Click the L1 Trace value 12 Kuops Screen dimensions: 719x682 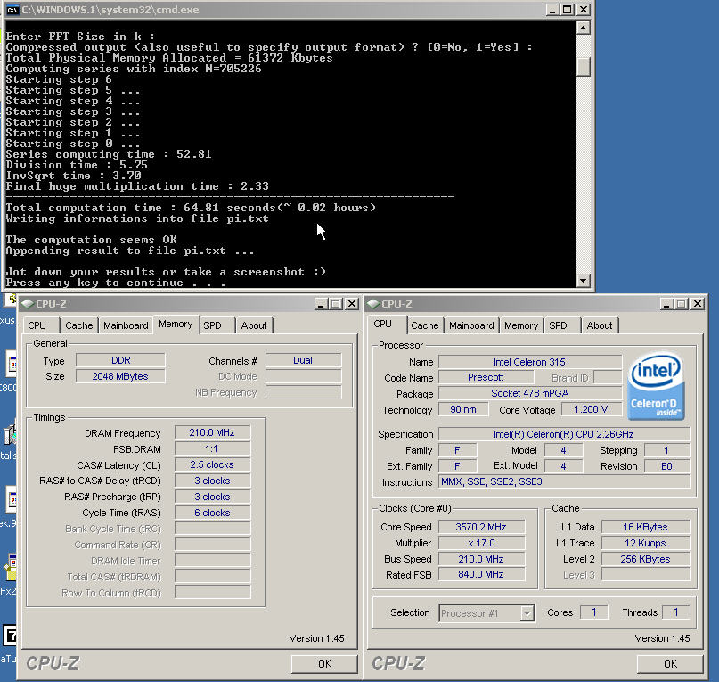click(x=646, y=544)
